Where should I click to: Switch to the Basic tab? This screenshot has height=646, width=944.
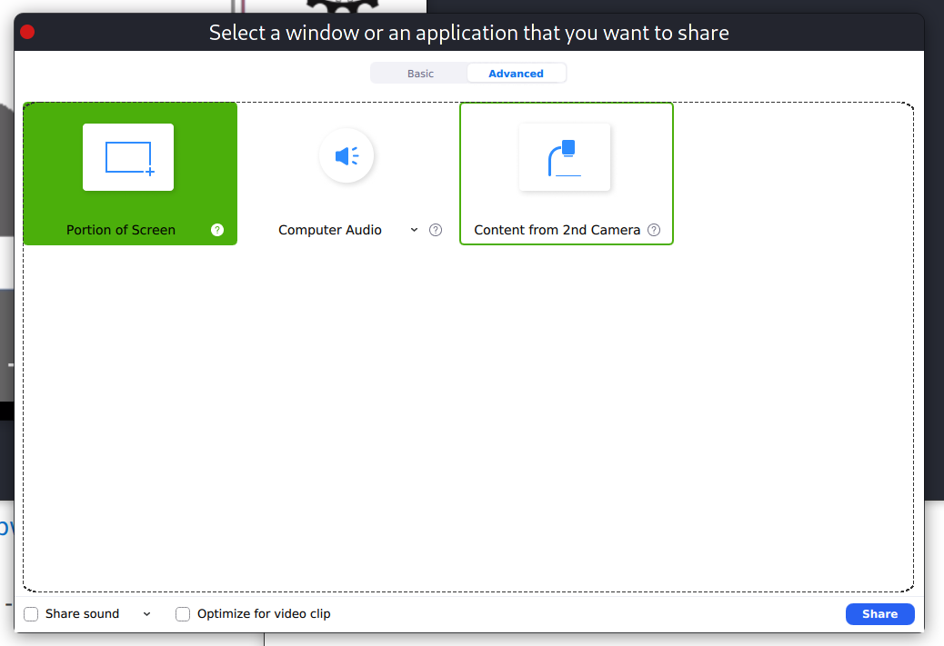point(420,74)
